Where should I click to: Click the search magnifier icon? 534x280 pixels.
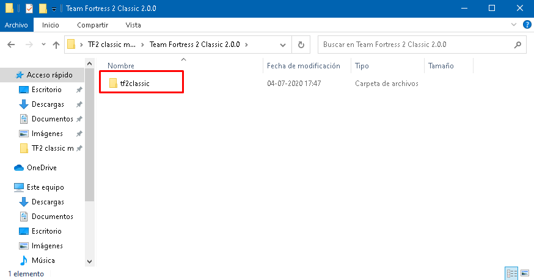[x=518, y=45]
